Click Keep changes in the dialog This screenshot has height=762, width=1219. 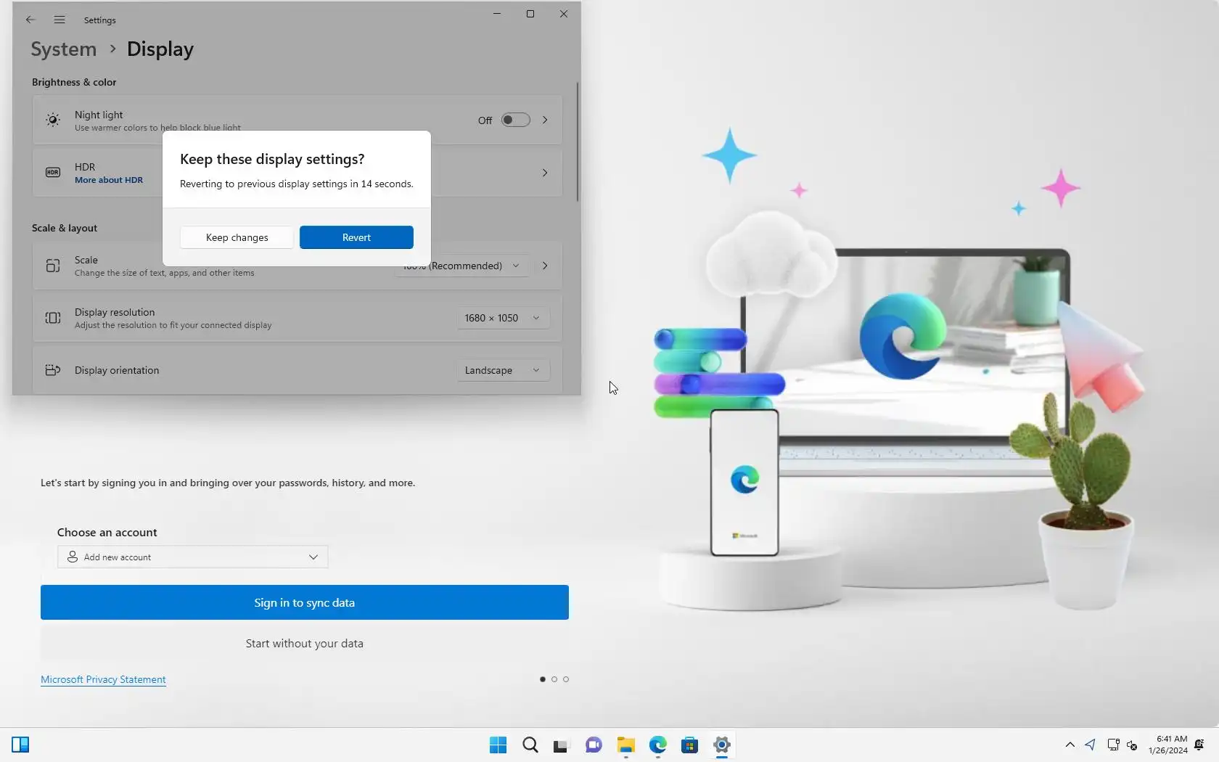[237, 237]
